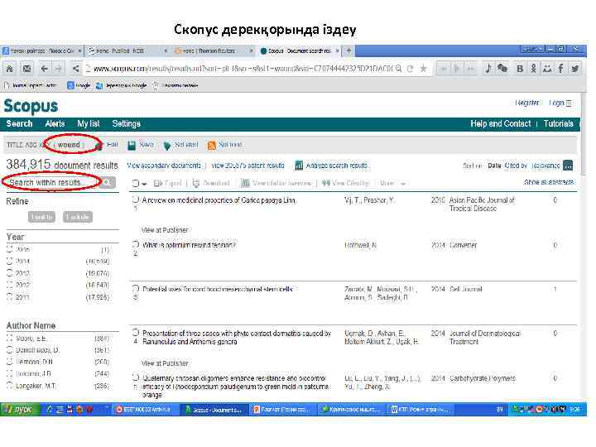Screen dimensions: 596x447
Task: Click Show all abstracts link
Action: [x=549, y=182]
